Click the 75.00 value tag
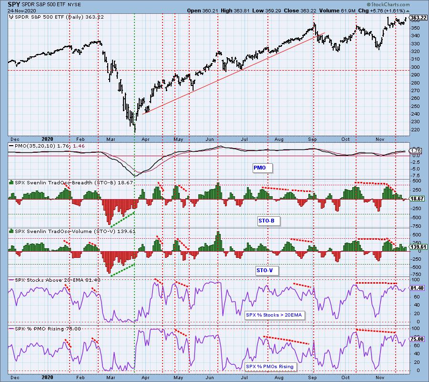Image resolution: width=429 pixels, height=382 pixels. pos(417,339)
